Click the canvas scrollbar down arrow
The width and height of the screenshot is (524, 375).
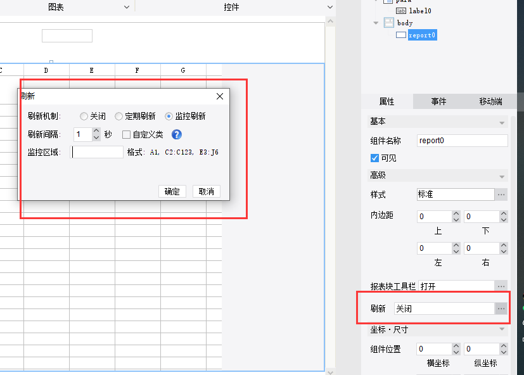(x=330, y=372)
